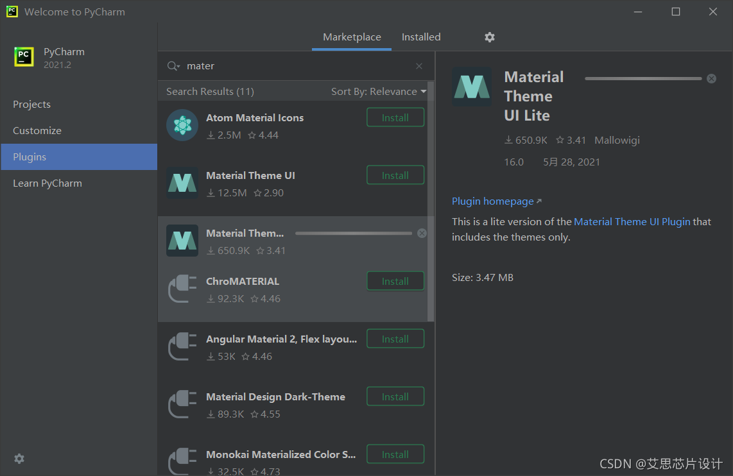This screenshot has width=733, height=476.
Task: Select Angular Material 2, Flex layou... title
Action: tap(281, 339)
